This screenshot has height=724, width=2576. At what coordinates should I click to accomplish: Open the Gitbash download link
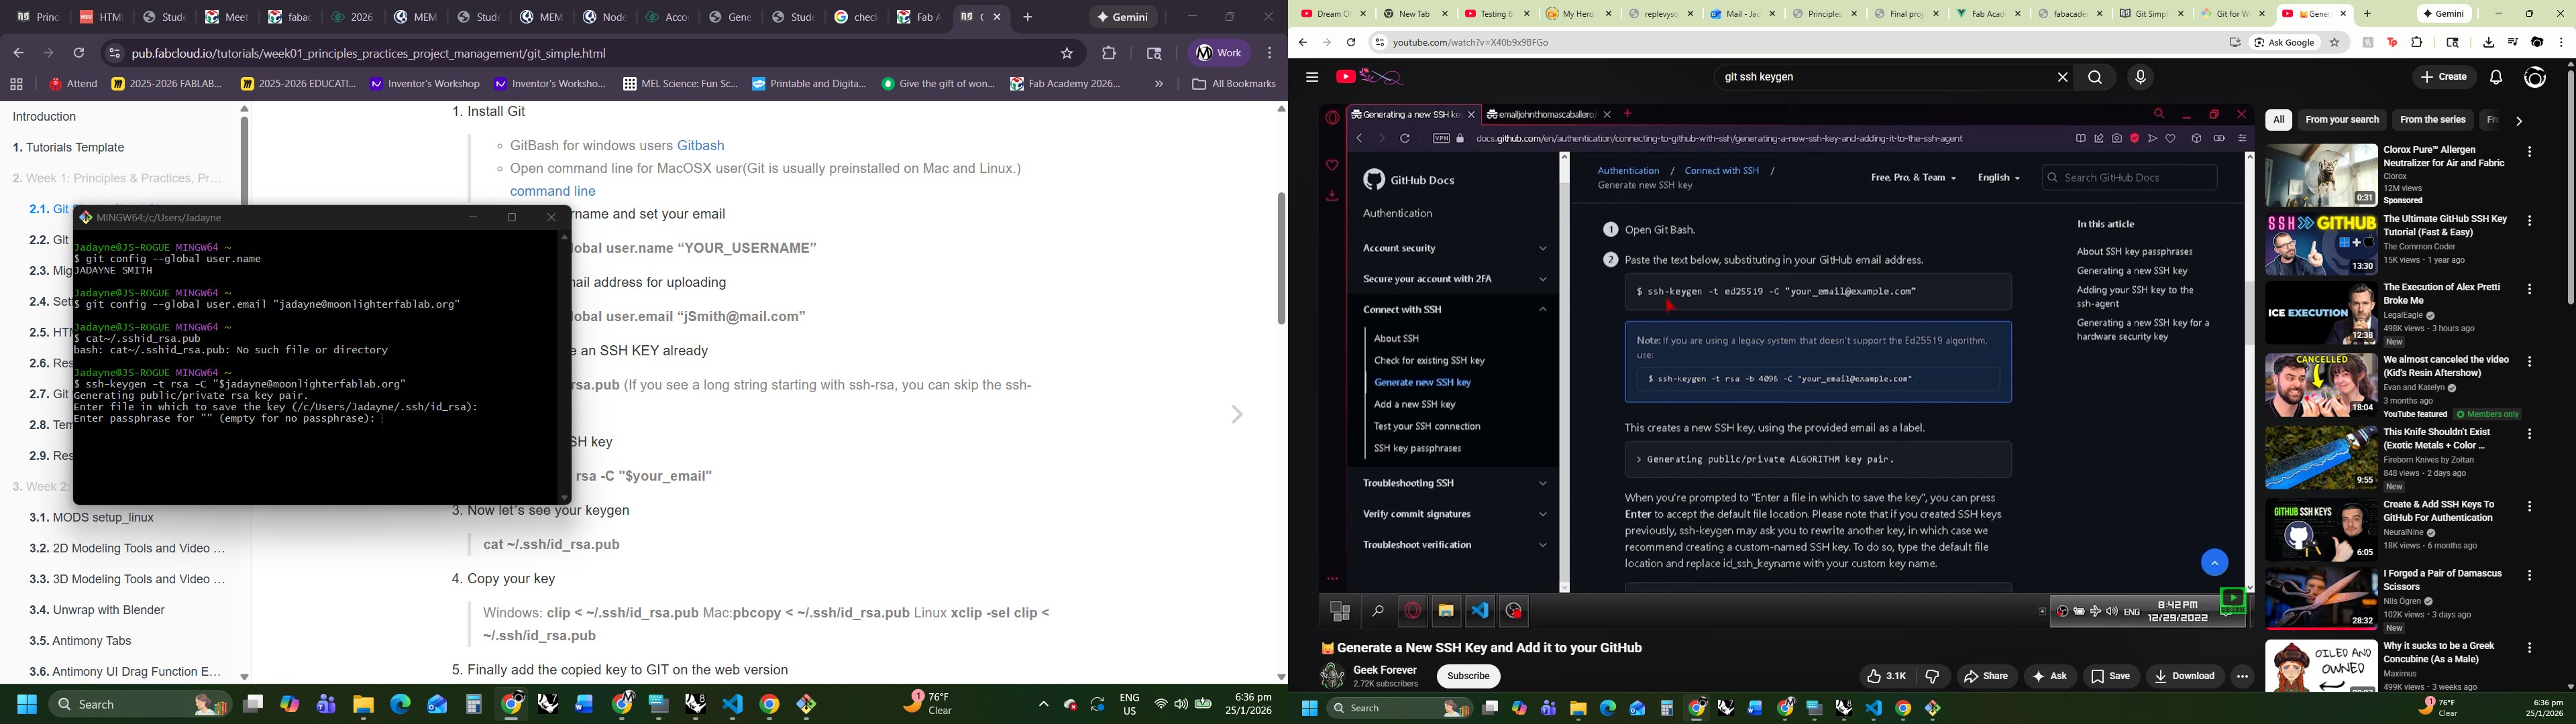pyautogui.click(x=700, y=145)
